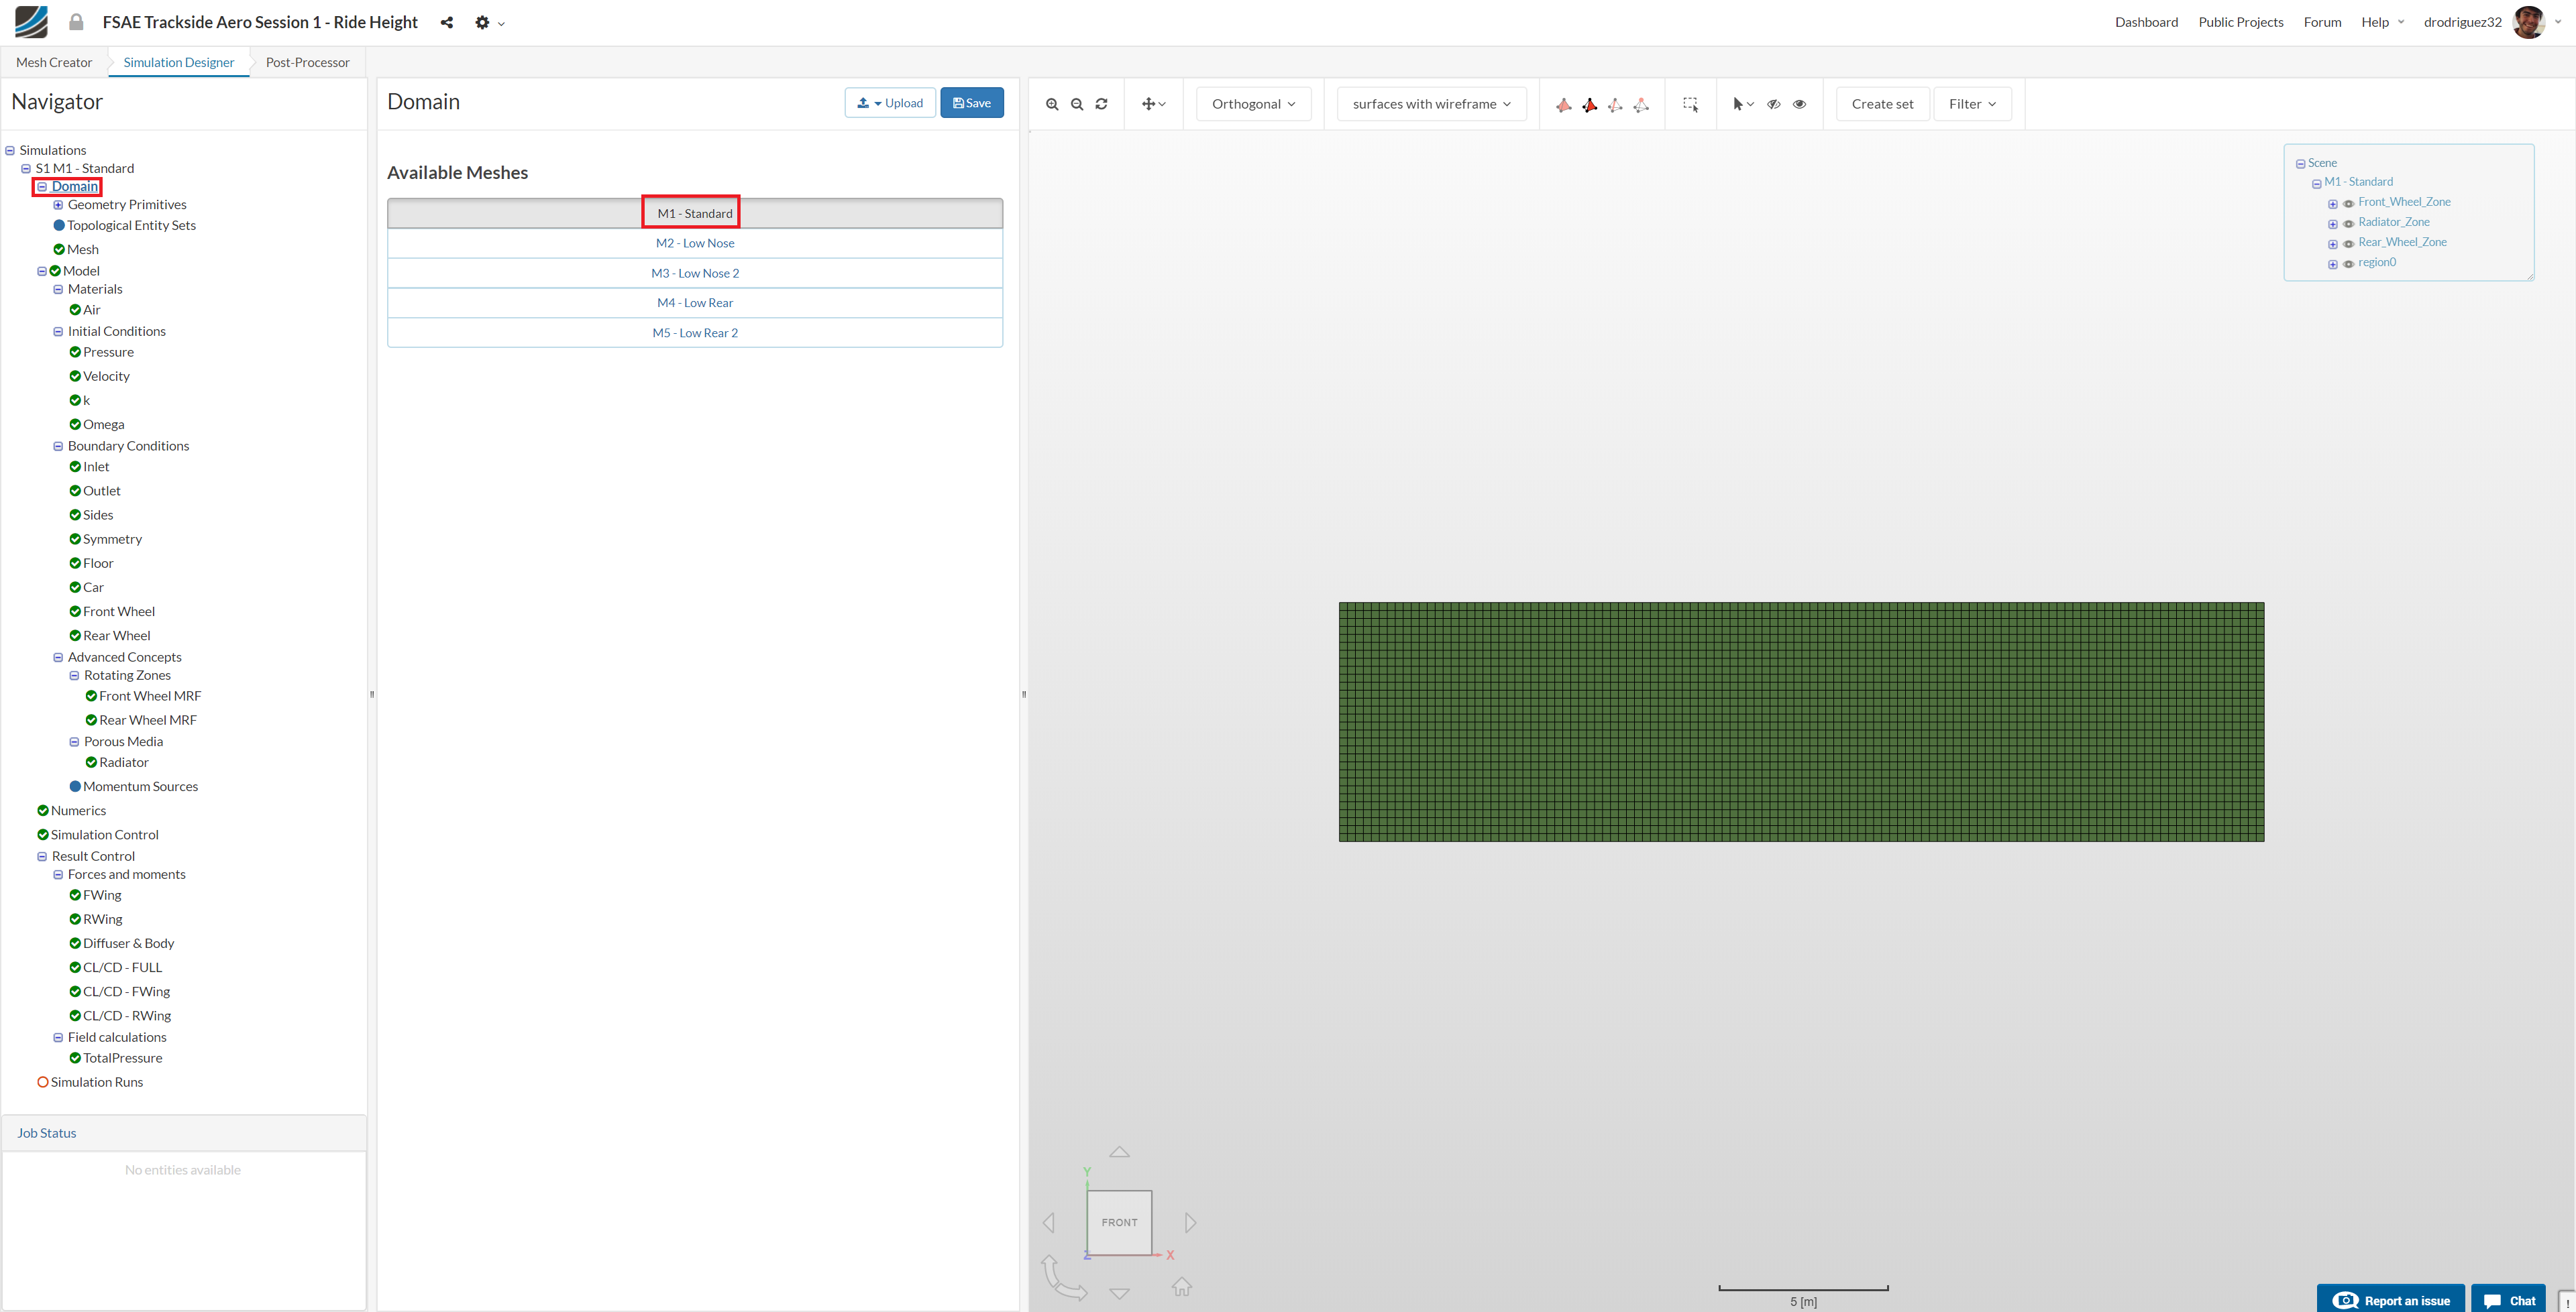Toggle region0 visibility eye icon

2348,263
